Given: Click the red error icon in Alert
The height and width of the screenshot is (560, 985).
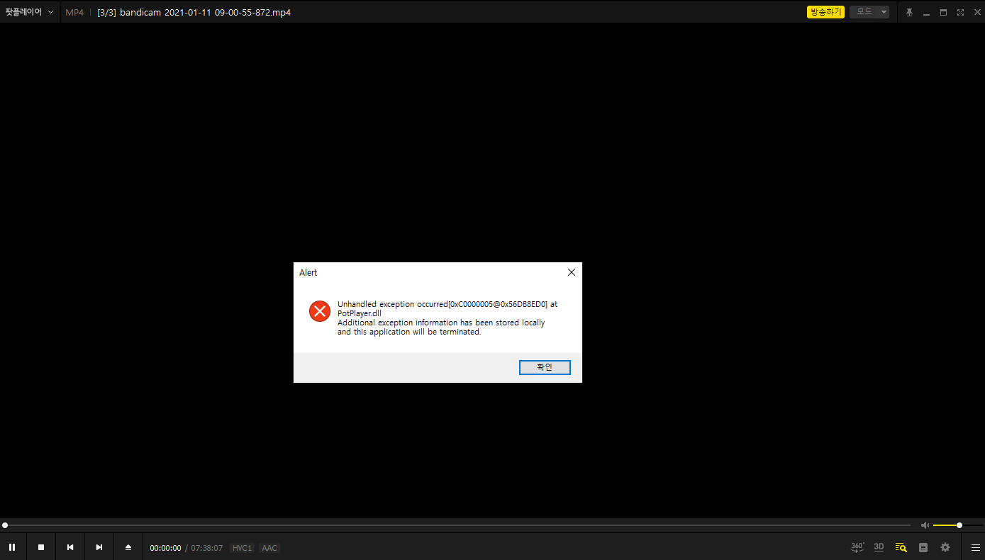Looking at the screenshot, I should click(x=320, y=310).
